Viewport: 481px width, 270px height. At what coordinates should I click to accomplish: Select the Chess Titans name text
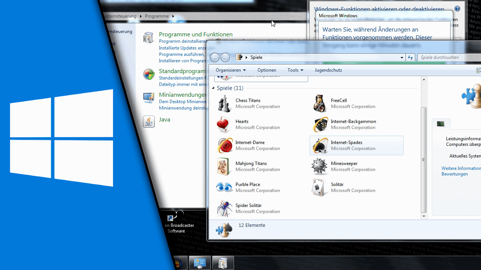(x=248, y=100)
